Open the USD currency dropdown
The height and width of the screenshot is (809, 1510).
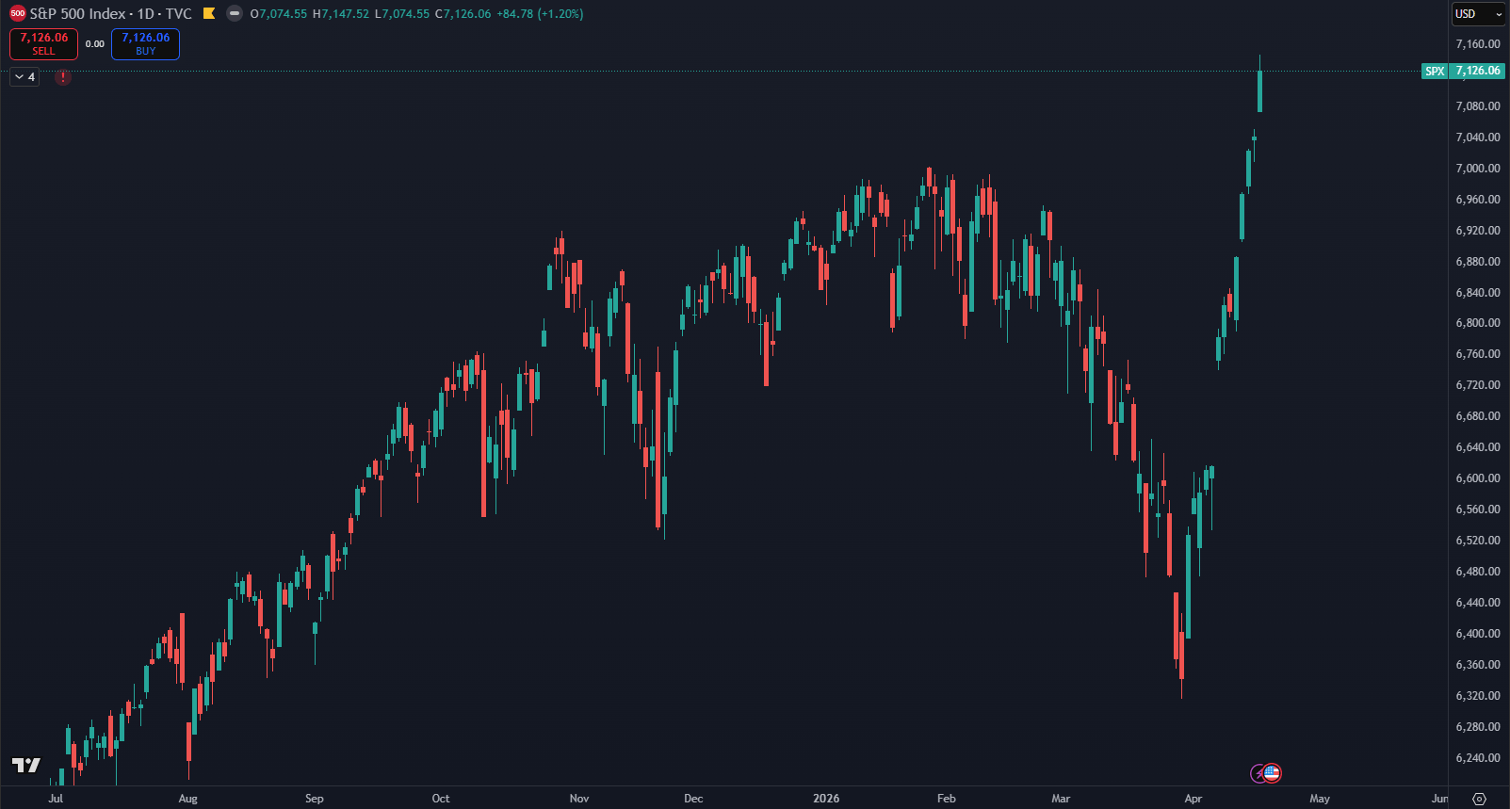(1478, 14)
